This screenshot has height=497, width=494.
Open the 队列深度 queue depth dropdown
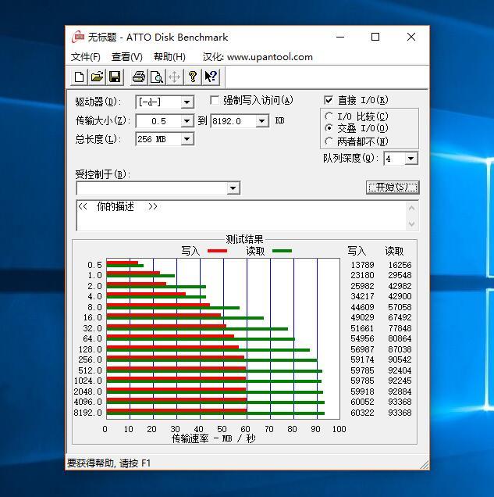click(x=410, y=158)
